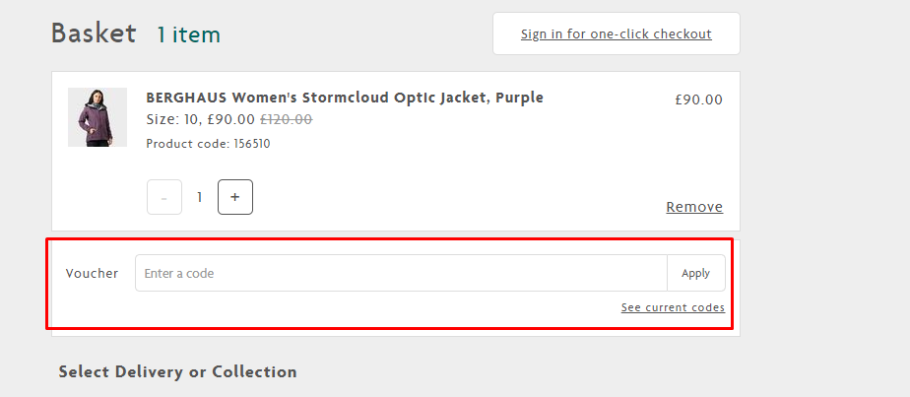This screenshot has width=910, height=397.
Task: Increase quantity with the plus button
Action: (x=235, y=197)
